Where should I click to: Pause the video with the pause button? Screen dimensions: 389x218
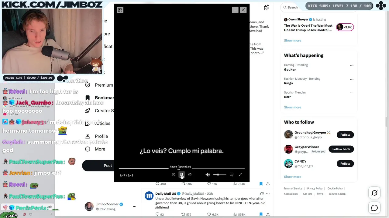tap(182, 175)
